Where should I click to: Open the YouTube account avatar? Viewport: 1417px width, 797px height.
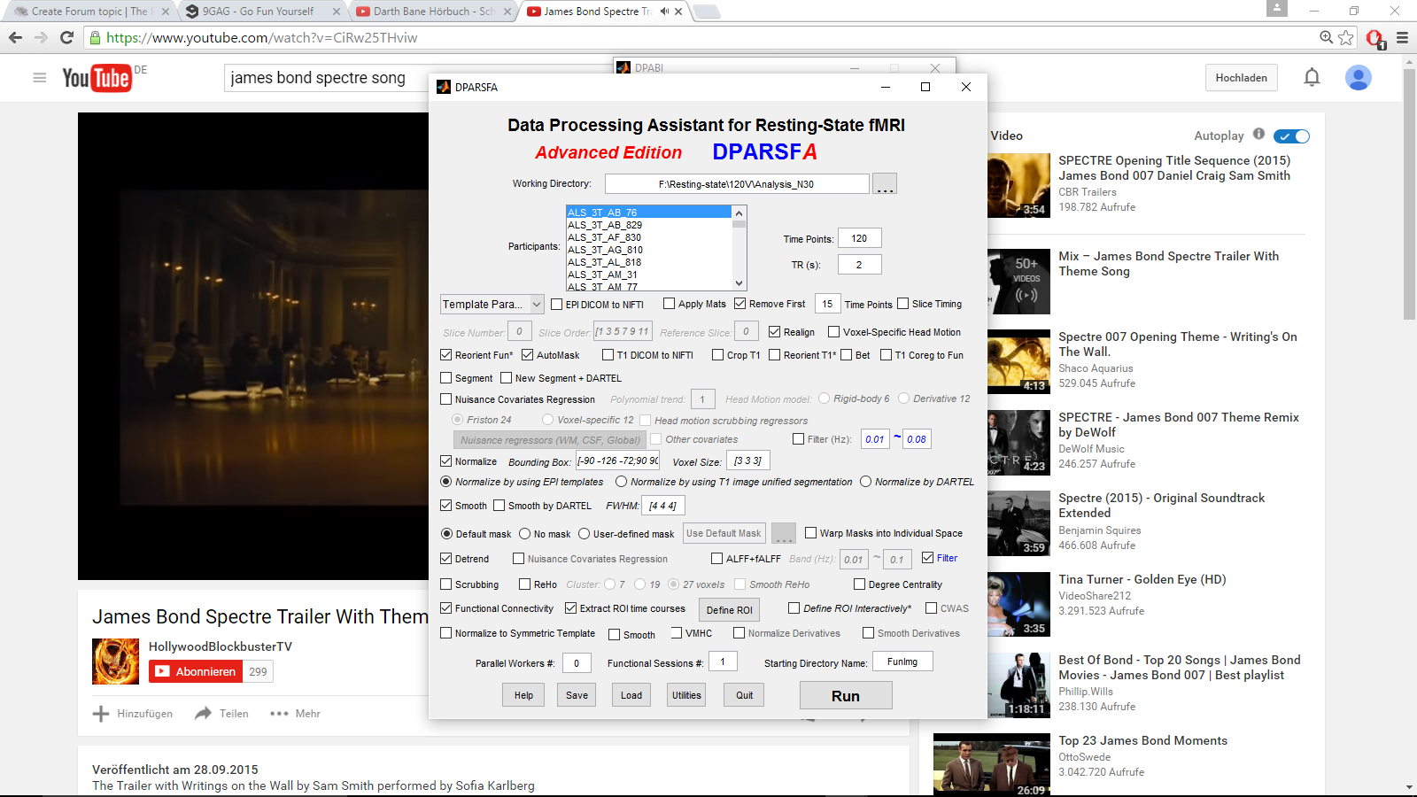1358,78
